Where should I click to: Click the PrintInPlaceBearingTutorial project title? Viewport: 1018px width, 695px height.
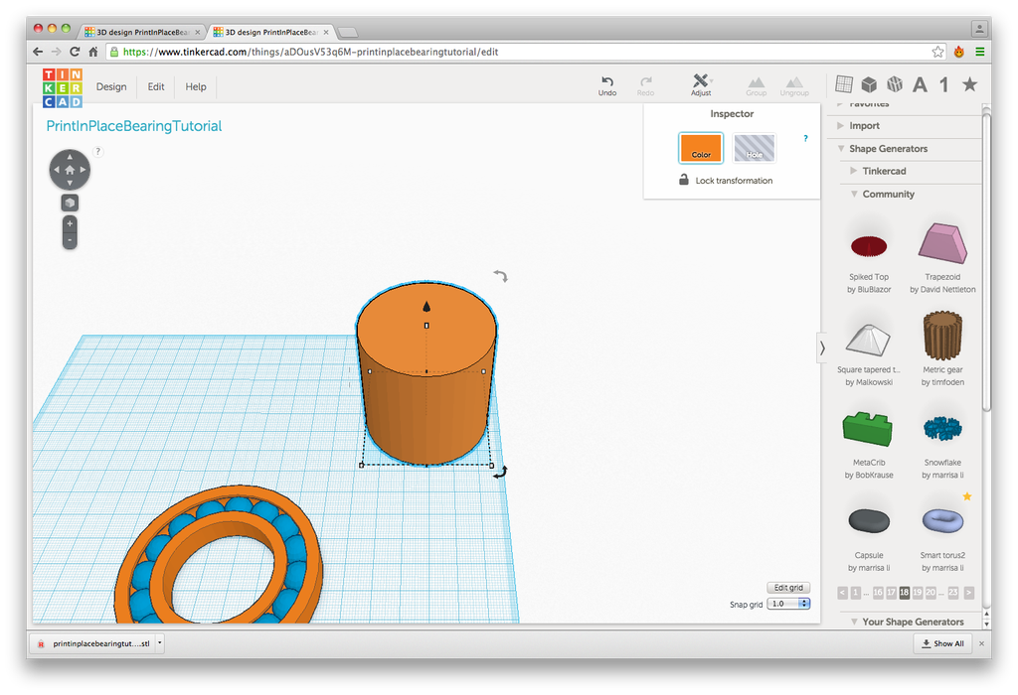[134, 126]
